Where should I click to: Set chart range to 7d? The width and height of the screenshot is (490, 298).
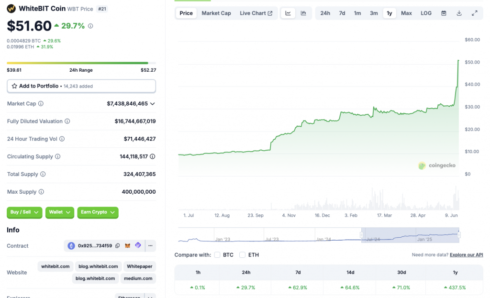tap(342, 13)
